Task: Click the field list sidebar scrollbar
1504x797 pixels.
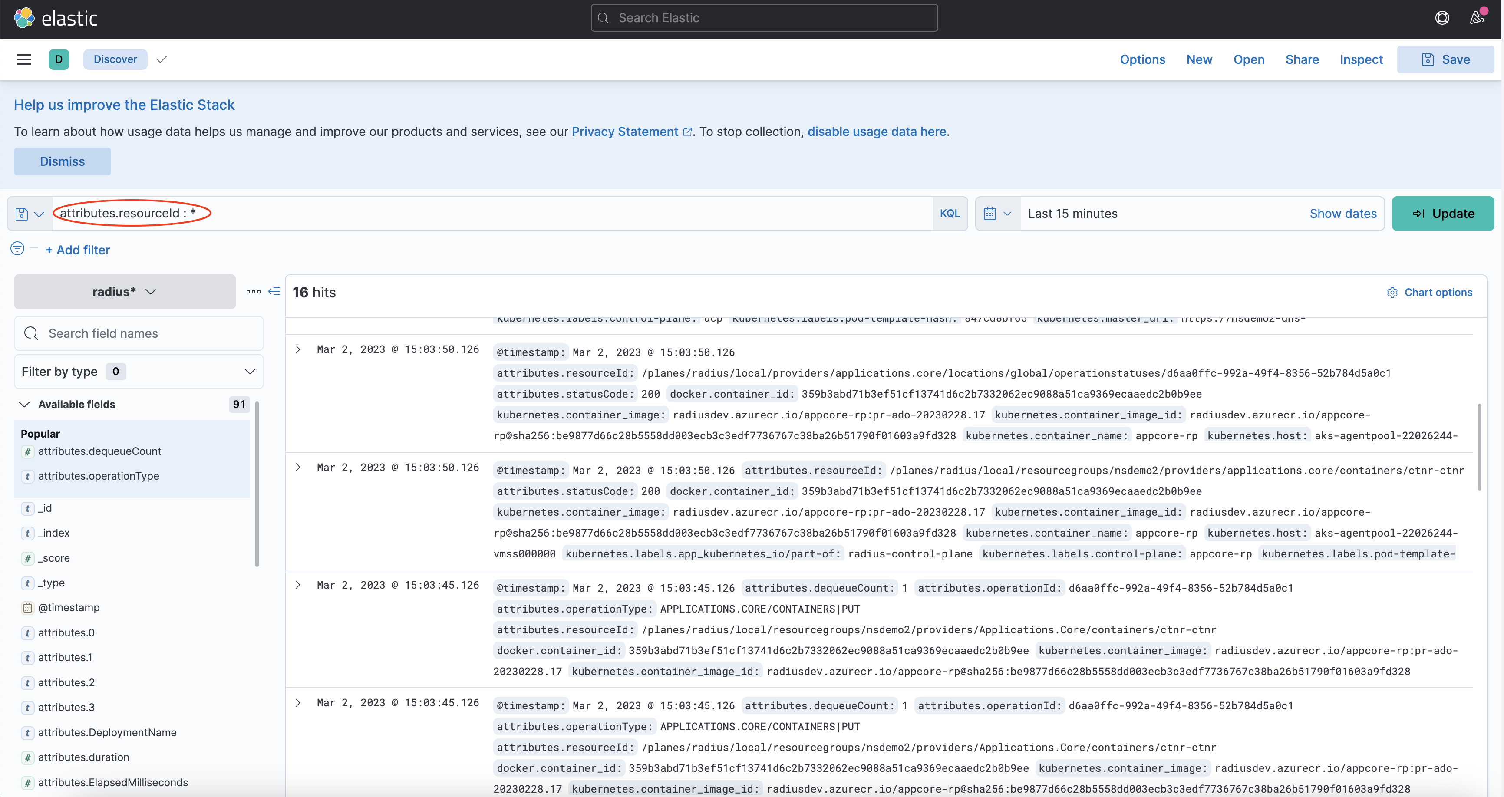Action: coord(257,484)
